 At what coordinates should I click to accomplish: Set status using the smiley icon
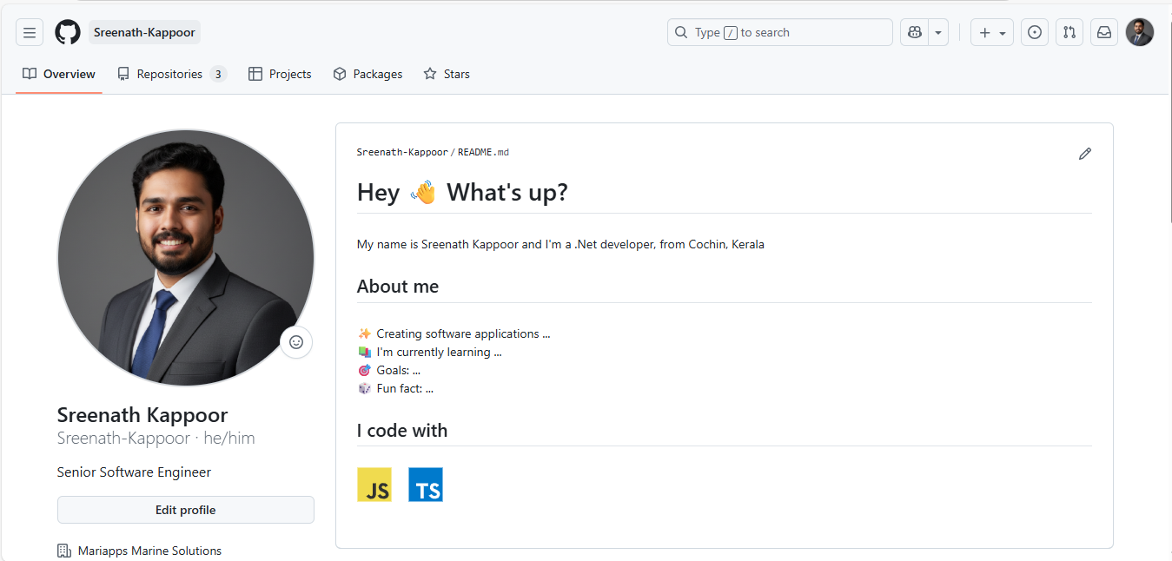pyautogui.click(x=296, y=342)
